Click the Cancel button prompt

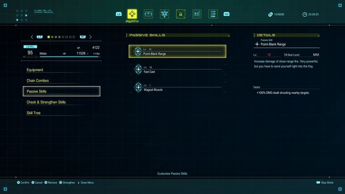(37, 183)
